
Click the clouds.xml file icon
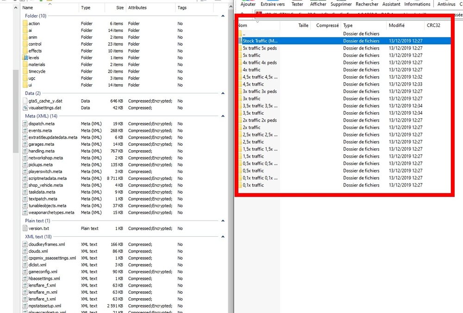(x=25, y=251)
